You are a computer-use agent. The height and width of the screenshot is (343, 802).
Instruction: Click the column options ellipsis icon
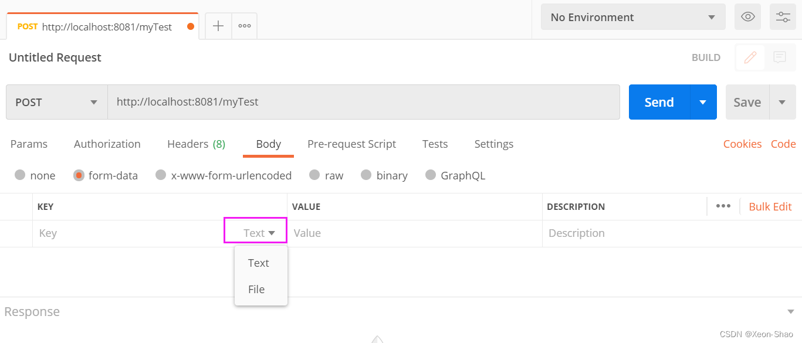[723, 206]
